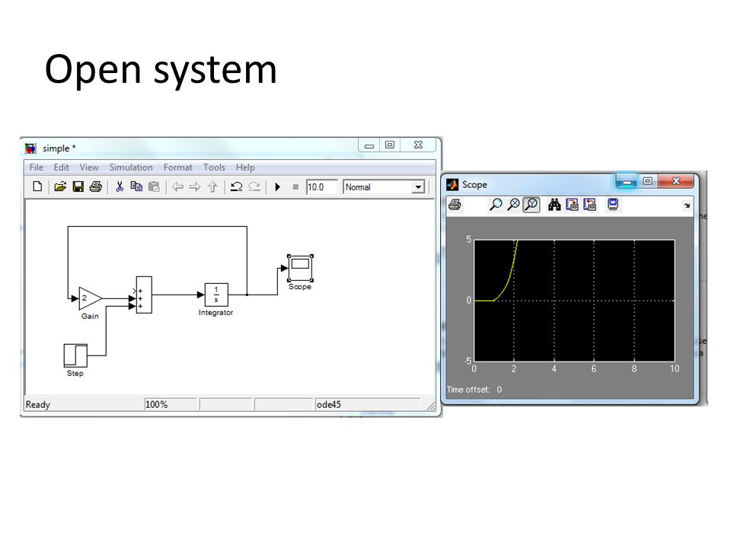731x548 pixels.
Task: Click the dock arrow in Scope toolbar corner
Action: (687, 205)
